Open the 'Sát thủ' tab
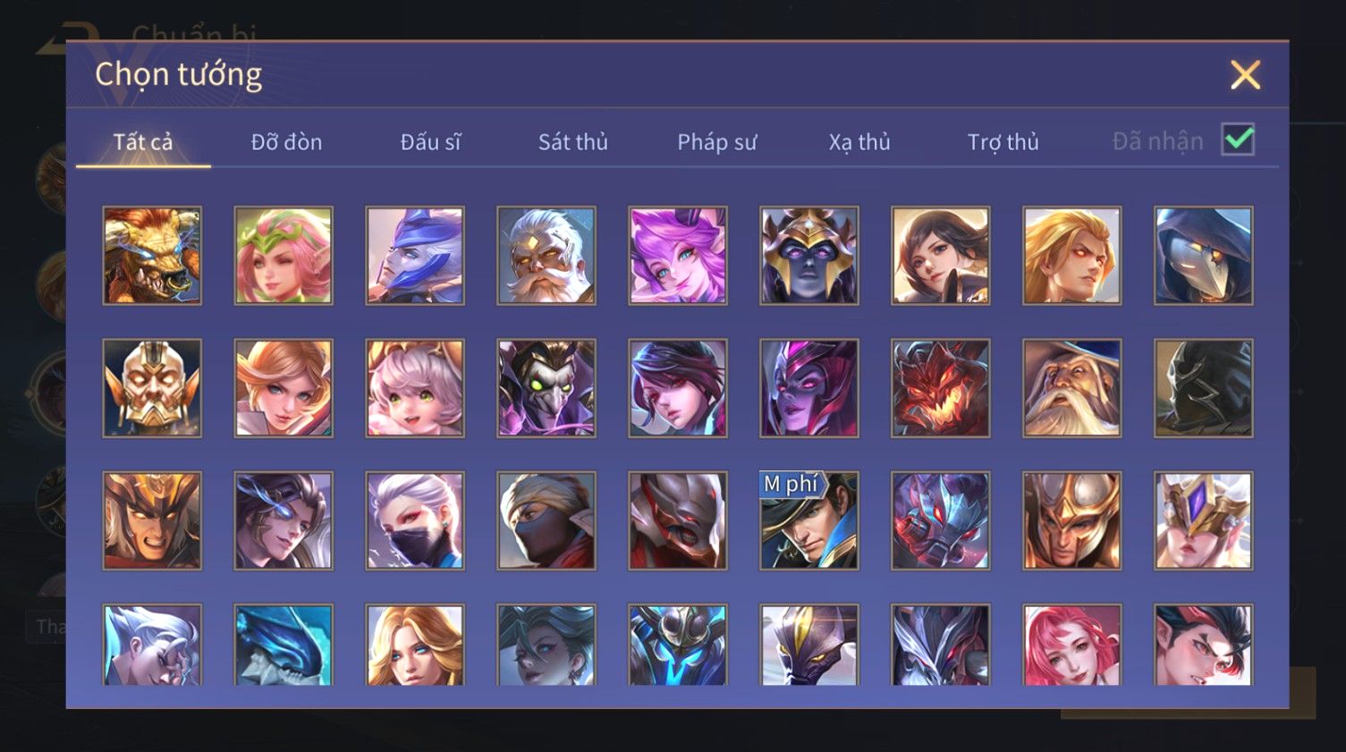1346x752 pixels. pyautogui.click(x=573, y=141)
